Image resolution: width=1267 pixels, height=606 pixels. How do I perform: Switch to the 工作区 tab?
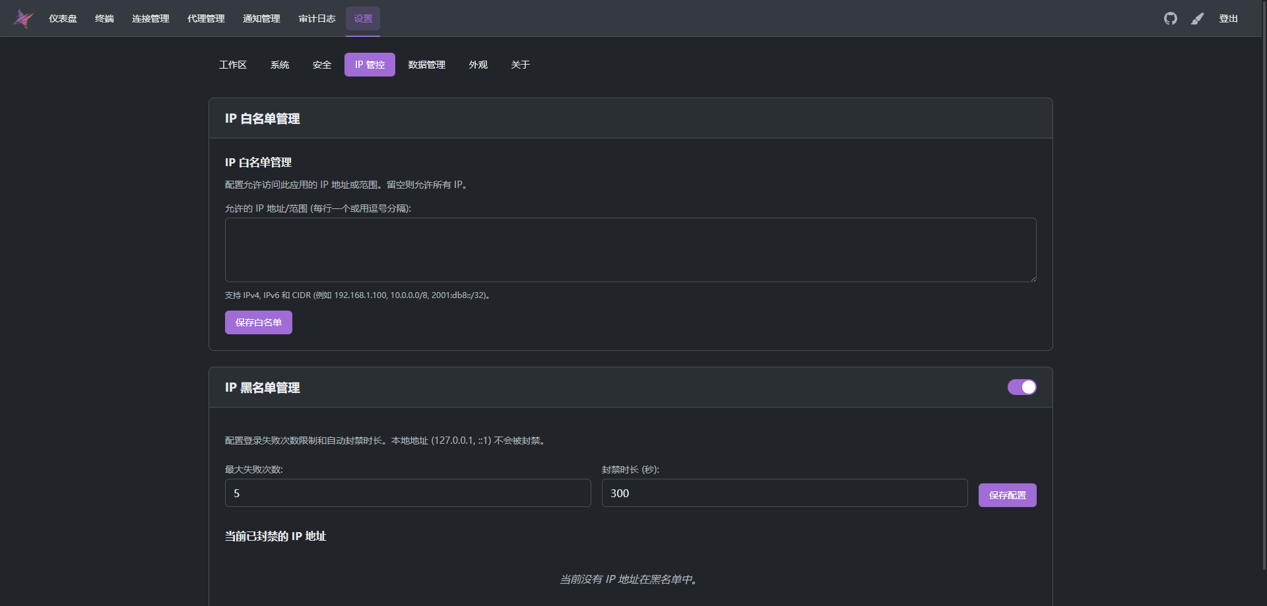coord(232,65)
